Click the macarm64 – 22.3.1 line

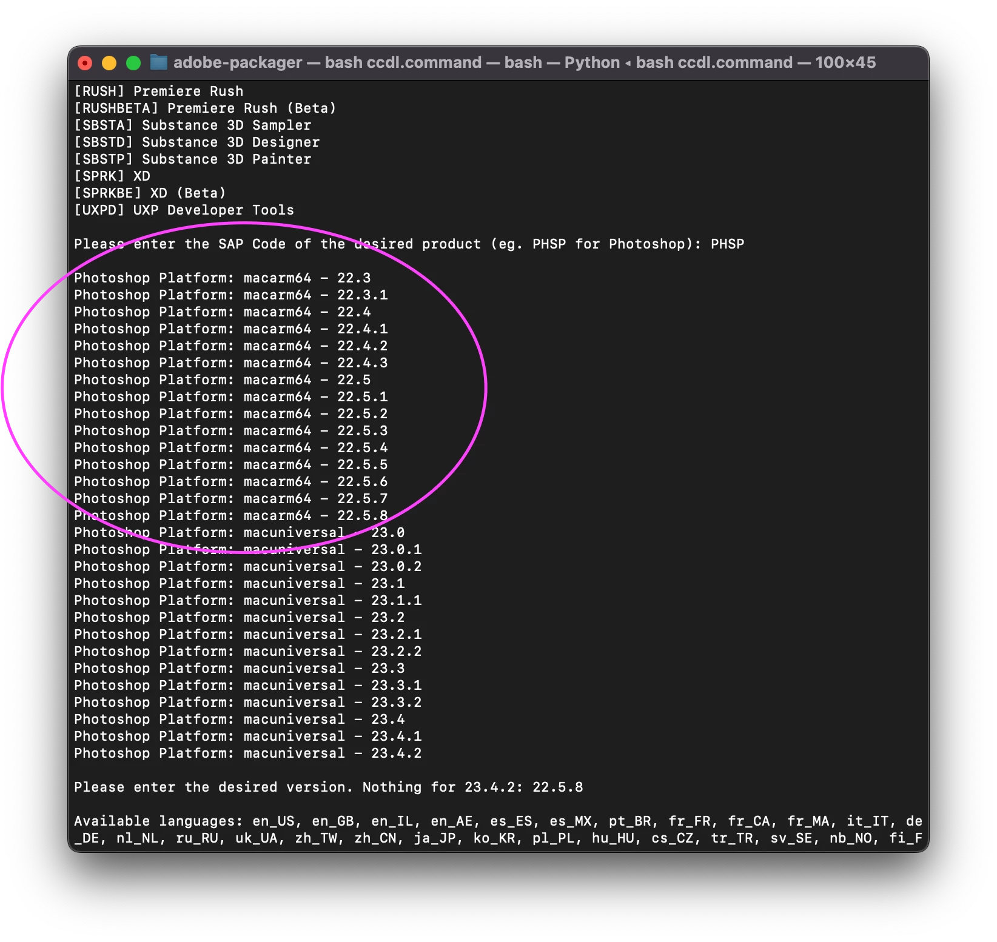[231, 295]
